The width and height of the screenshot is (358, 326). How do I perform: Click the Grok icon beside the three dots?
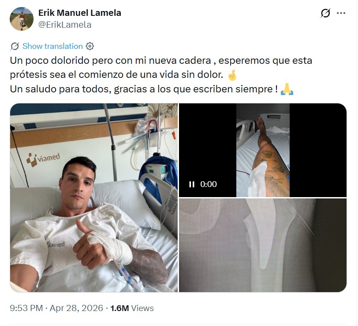(325, 13)
